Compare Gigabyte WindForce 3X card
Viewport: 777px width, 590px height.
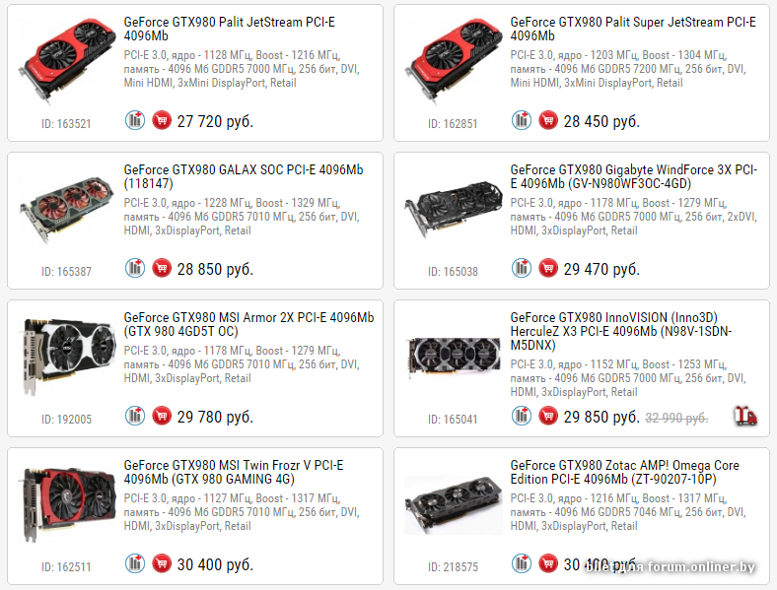point(522,268)
